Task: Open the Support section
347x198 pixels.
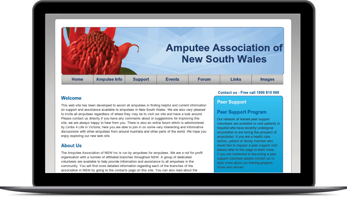Action: (x=141, y=79)
